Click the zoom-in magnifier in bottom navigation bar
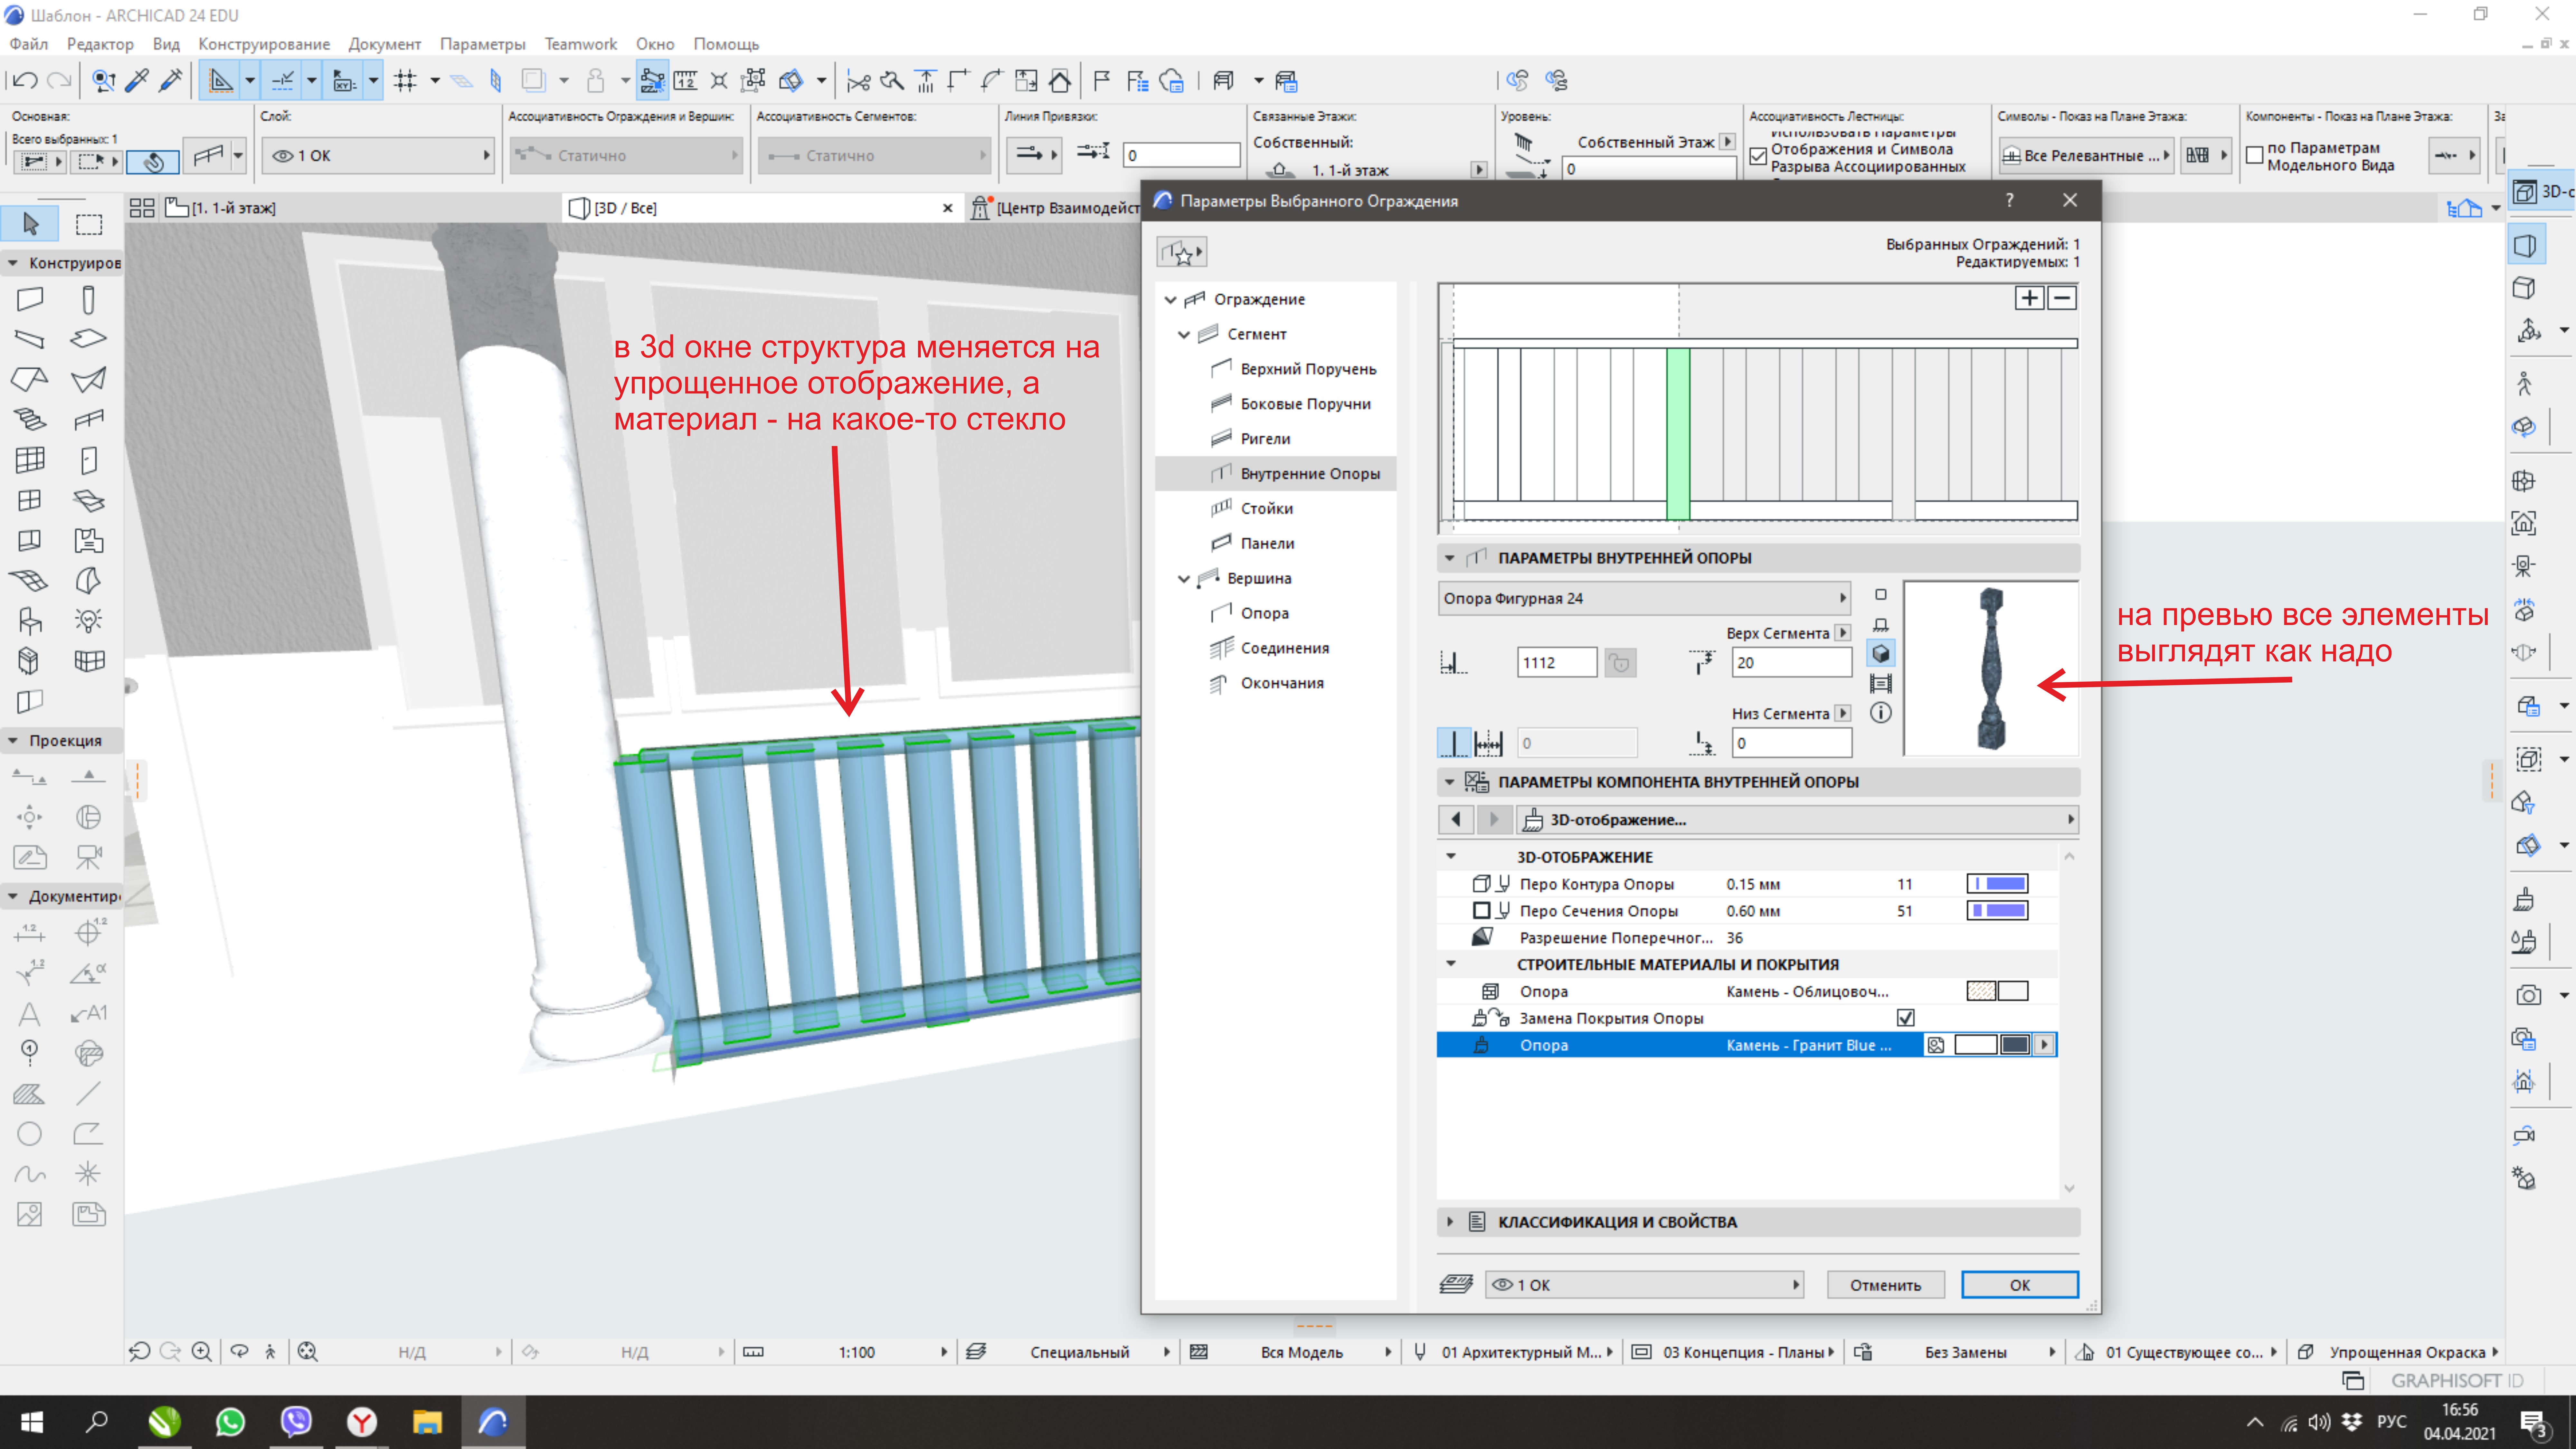The image size is (2576, 1449). tap(202, 1352)
